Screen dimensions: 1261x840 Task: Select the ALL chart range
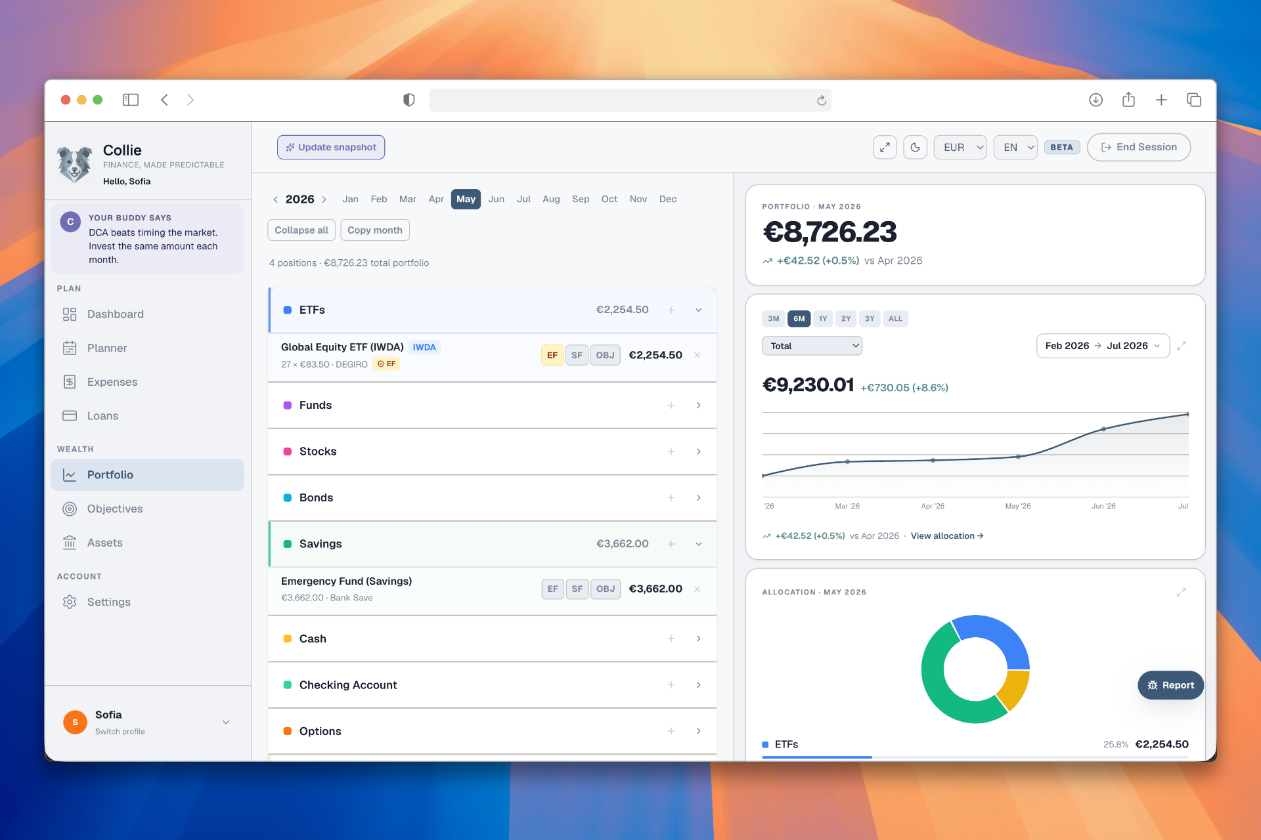click(895, 319)
